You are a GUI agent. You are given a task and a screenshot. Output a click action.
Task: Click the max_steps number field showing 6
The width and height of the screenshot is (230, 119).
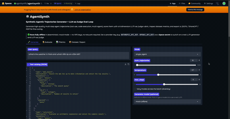pos(194,80)
